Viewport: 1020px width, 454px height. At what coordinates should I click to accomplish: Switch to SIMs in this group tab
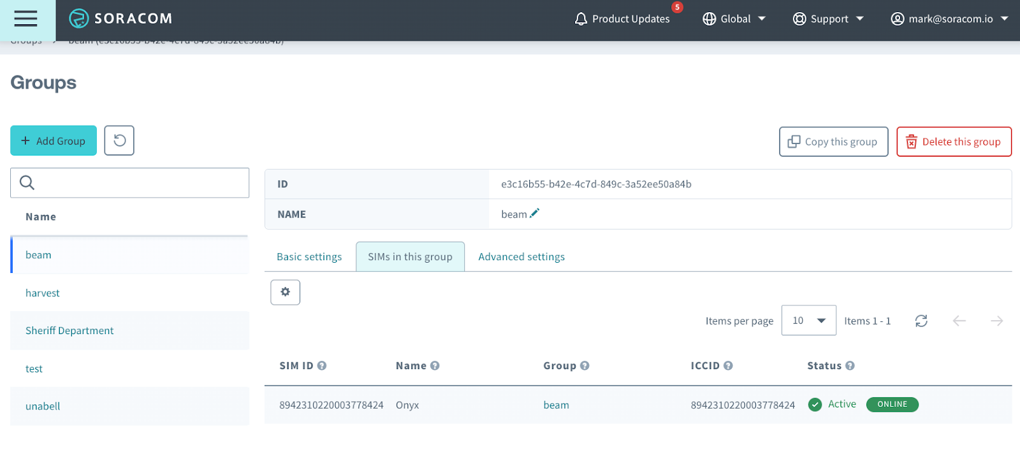tap(410, 257)
